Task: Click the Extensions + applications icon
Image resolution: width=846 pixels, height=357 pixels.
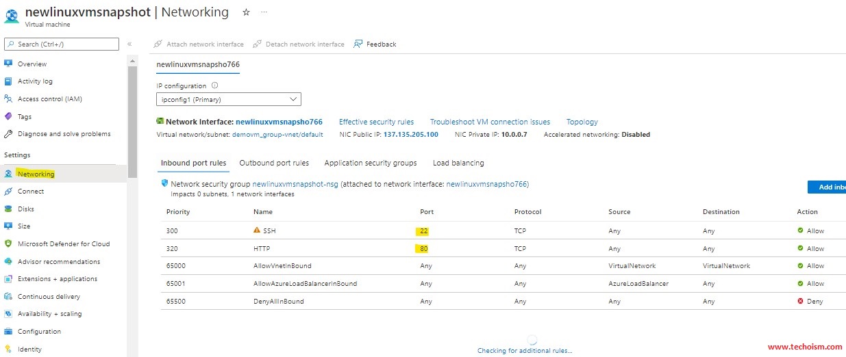Action: click(8, 278)
